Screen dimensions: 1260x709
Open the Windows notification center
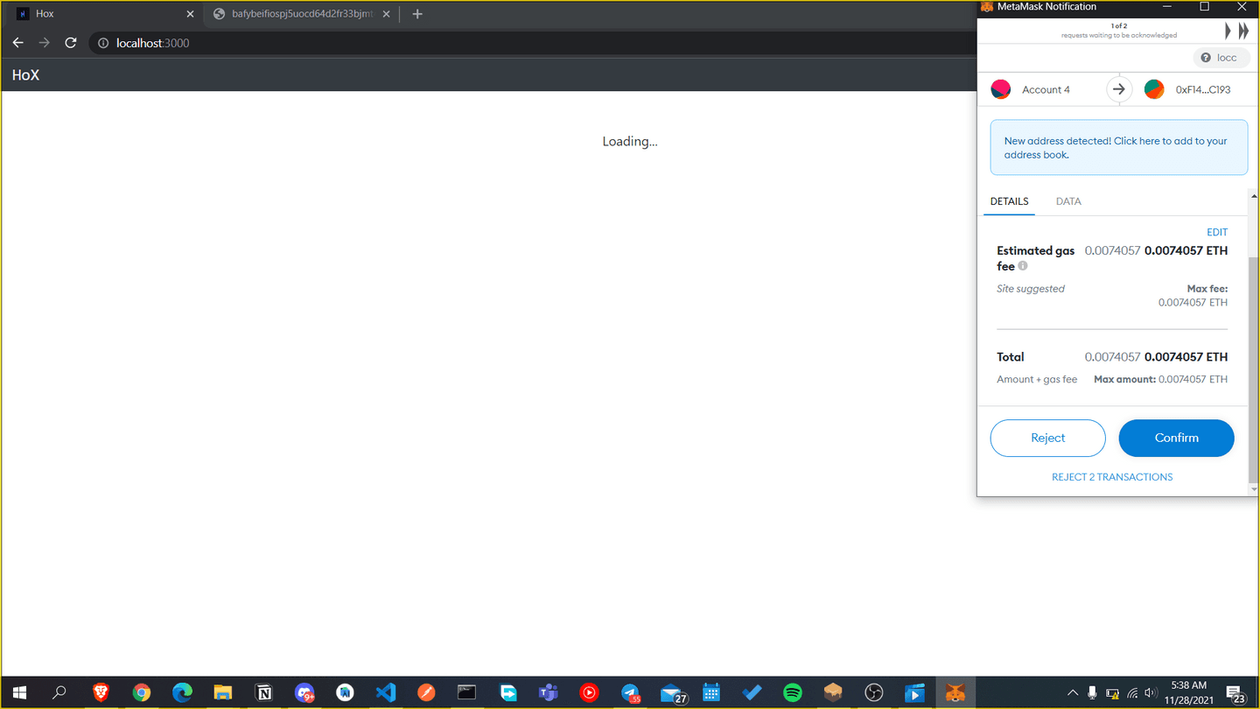1236,692
